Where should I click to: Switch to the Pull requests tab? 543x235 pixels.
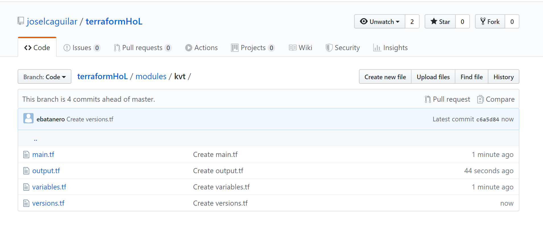click(x=143, y=48)
